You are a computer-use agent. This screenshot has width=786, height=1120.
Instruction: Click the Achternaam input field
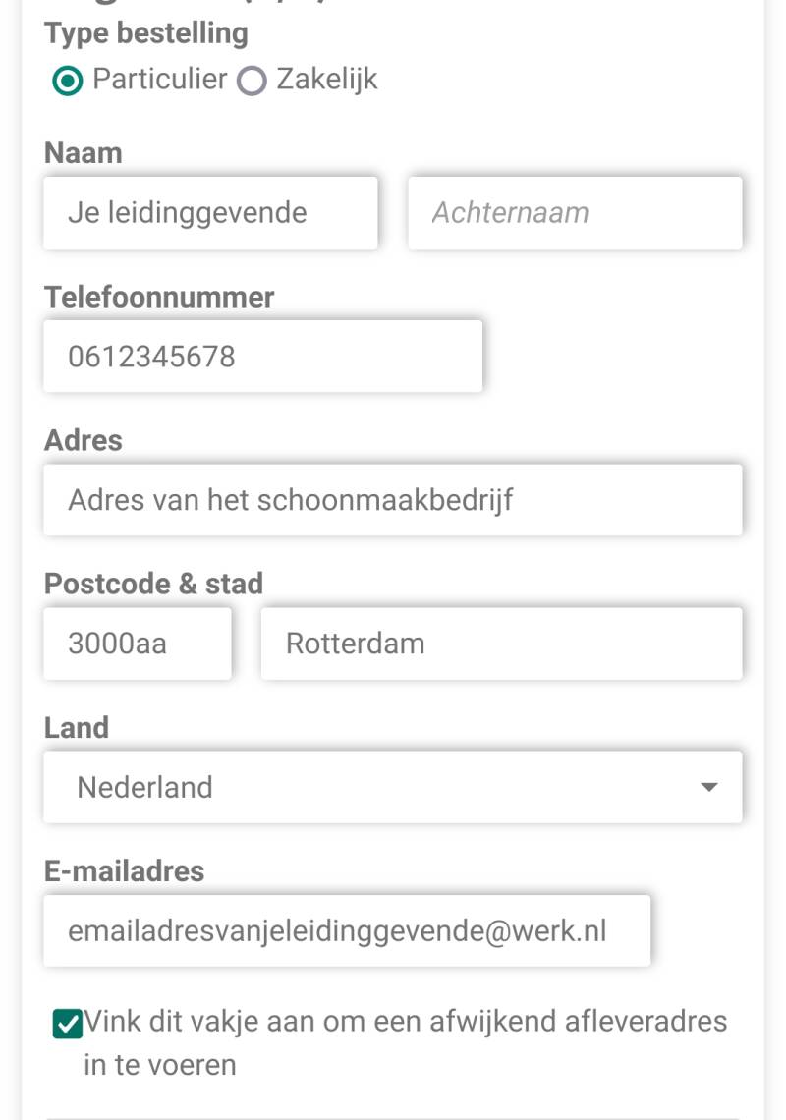pos(575,213)
